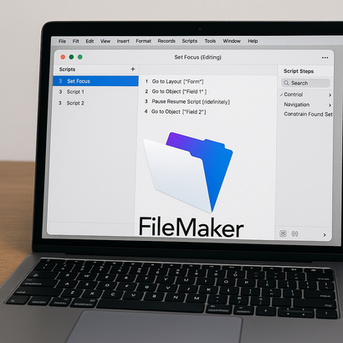Viewport: 343px width, 343px height.
Task: Open the Tools menu
Action: [x=210, y=41]
